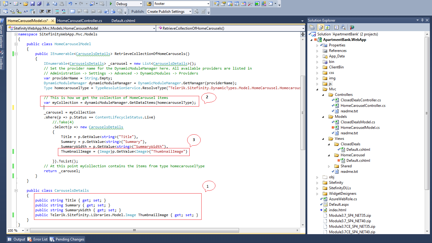Click the Paste icon on the toolbar
Screen dimensions: 432x243
61,4
